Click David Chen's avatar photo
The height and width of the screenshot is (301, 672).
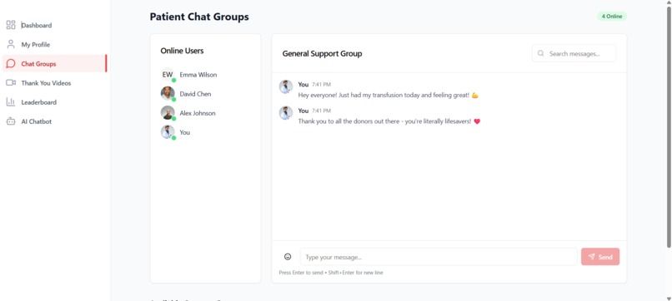point(168,94)
